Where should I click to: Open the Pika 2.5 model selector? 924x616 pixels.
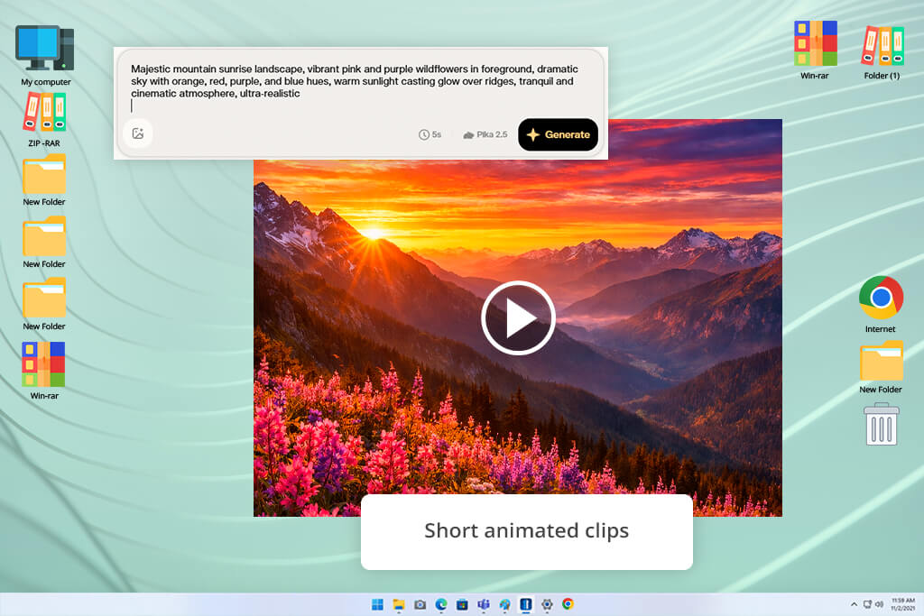coord(485,135)
